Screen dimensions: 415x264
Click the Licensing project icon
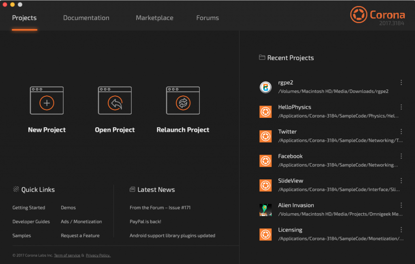click(x=265, y=234)
